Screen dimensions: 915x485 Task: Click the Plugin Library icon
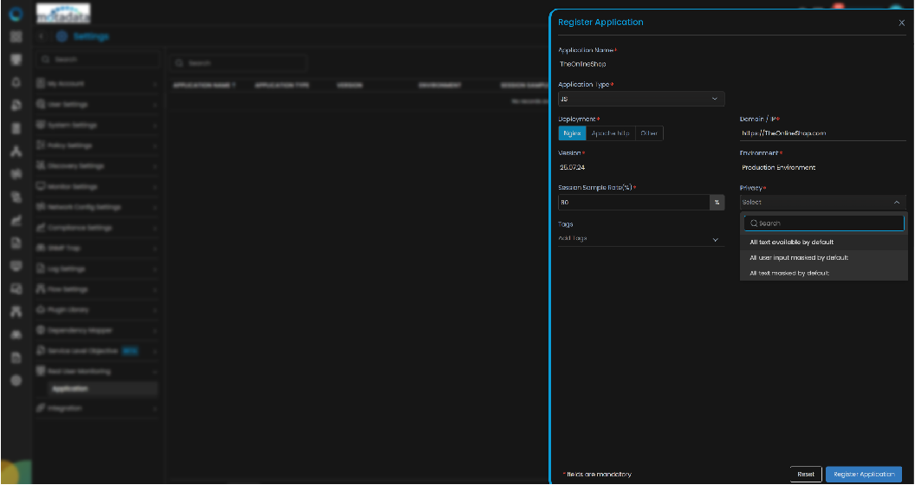(x=41, y=310)
